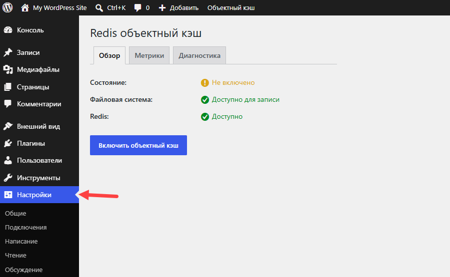Click the Настройки sliders icon
Viewport: 450px width, 277px height.
8,195
